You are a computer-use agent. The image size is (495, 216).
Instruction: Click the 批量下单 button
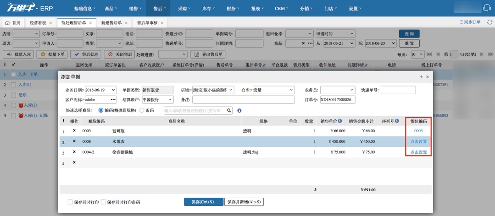[52, 54]
